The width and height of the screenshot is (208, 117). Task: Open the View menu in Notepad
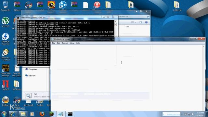72,43
